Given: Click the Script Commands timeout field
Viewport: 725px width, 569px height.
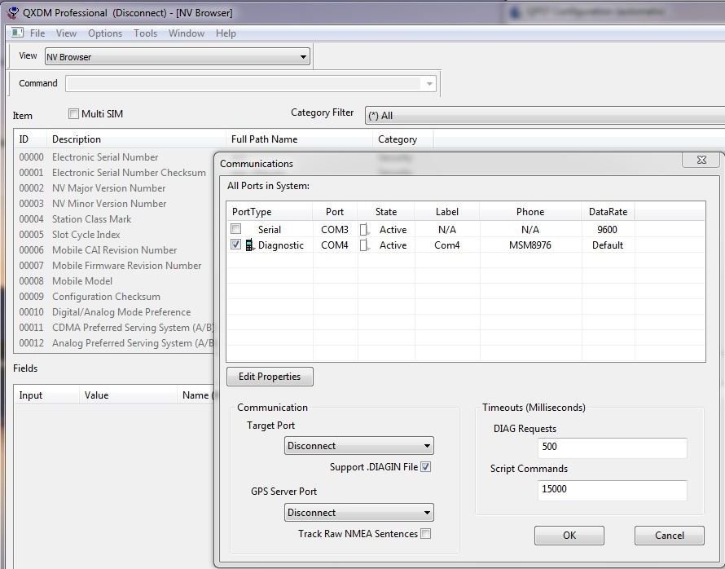Looking at the screenshot, I should click(613, 490).
